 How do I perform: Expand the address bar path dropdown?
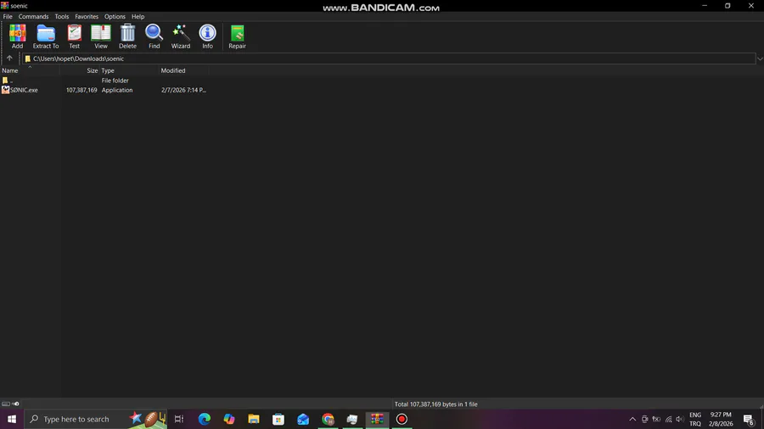tap(760, 58)
